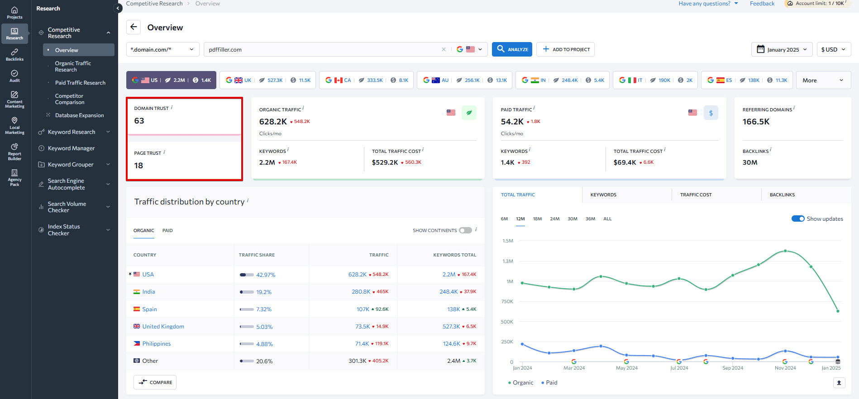This screenshot has width=859, height=399.
Task: Select the Organic tab in traffic distribution
Action: coord(143,230)
